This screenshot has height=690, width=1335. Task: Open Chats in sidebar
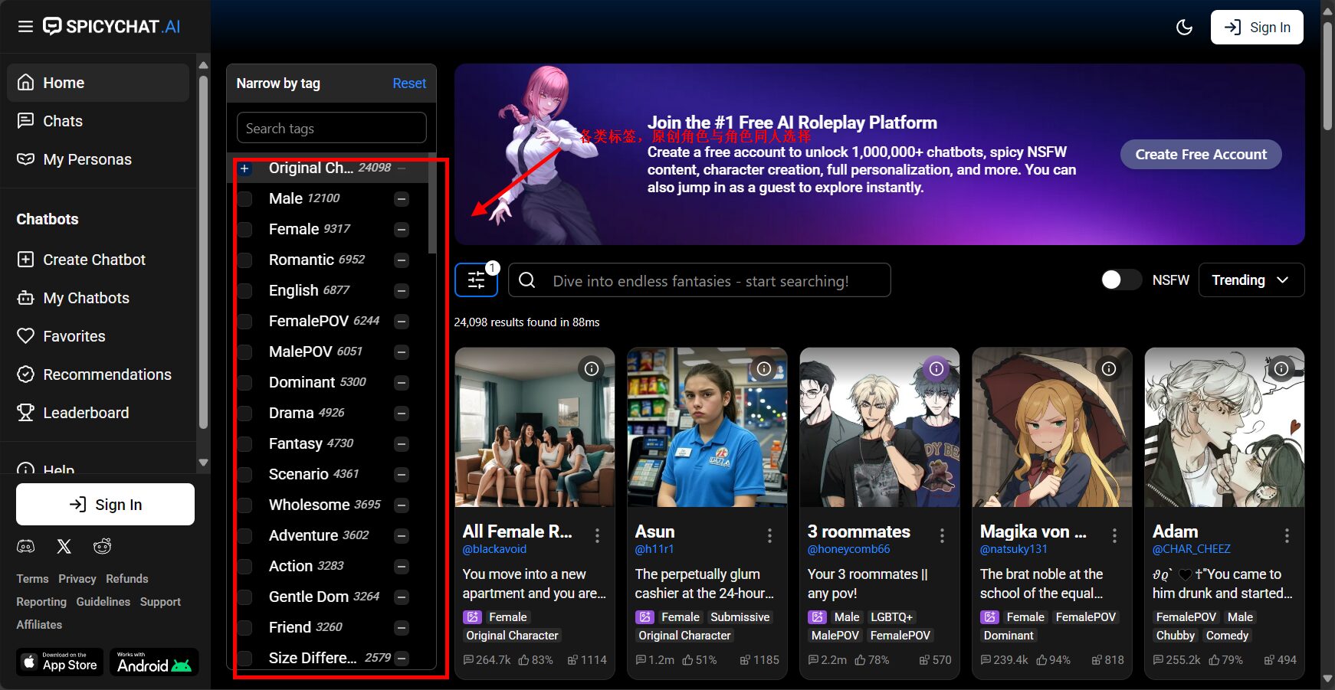point(98,121)
